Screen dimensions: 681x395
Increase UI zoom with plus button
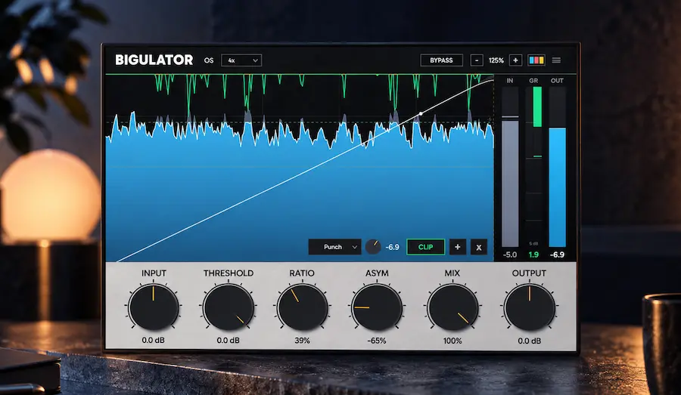(x=515, y=60)
